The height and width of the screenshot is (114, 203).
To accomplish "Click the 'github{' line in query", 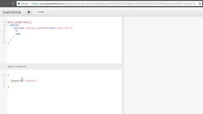I will (15, 25).
